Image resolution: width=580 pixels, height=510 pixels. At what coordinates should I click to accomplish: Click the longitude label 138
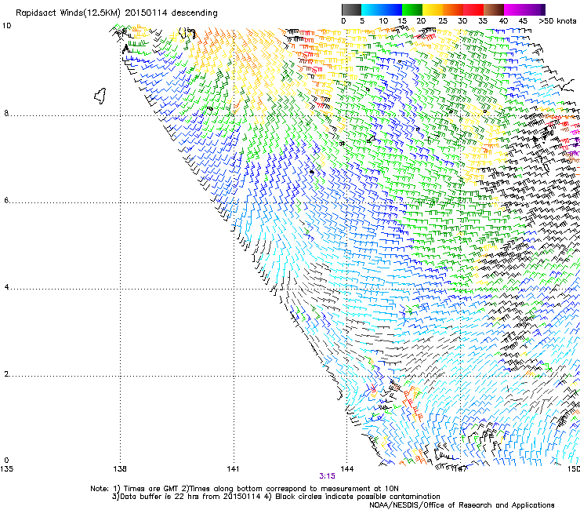(120, 469)
